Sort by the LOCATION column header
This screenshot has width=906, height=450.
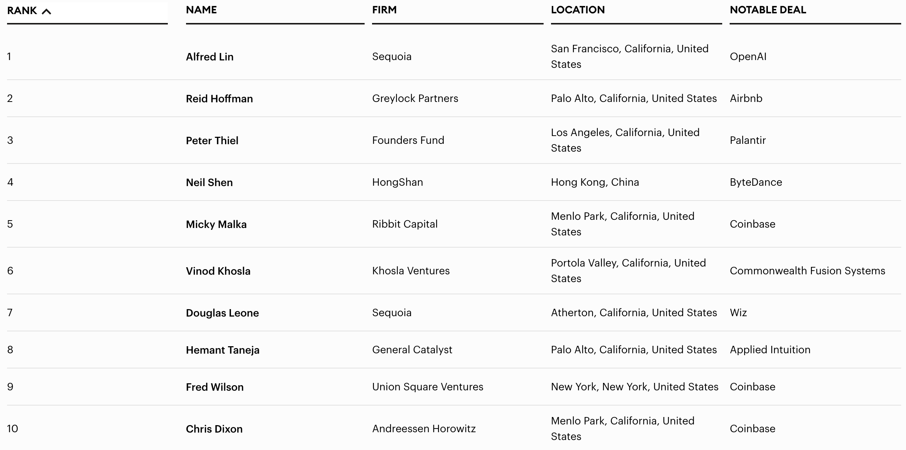577,10
